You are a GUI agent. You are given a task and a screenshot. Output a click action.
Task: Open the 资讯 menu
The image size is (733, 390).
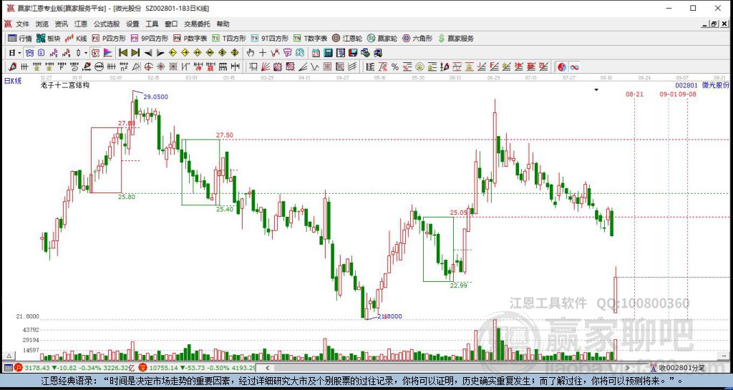[x=62, y=24]
